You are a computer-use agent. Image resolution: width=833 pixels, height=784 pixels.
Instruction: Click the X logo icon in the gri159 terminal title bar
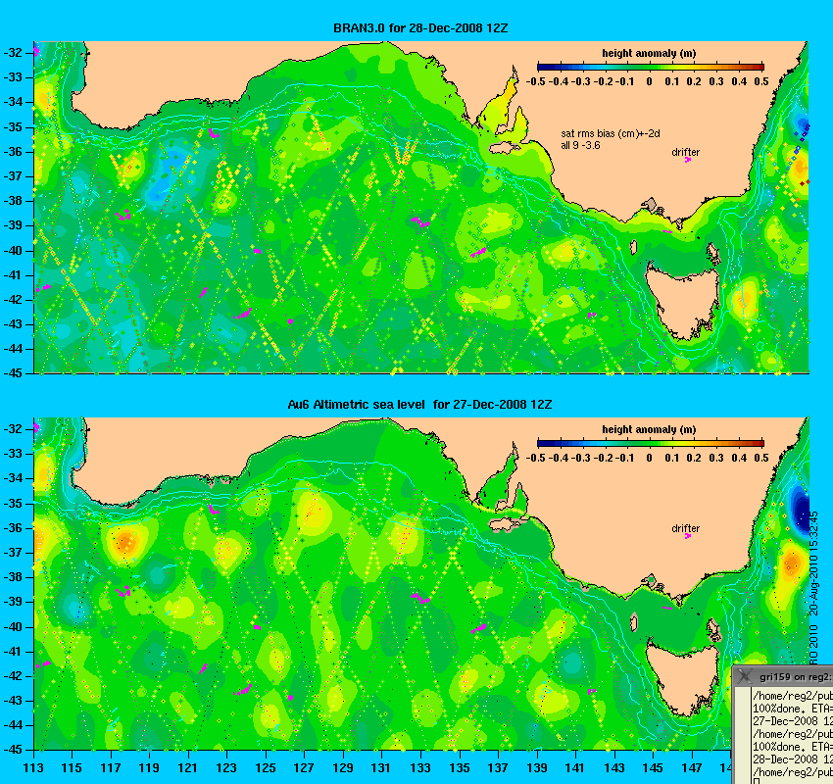coord(745,676)
